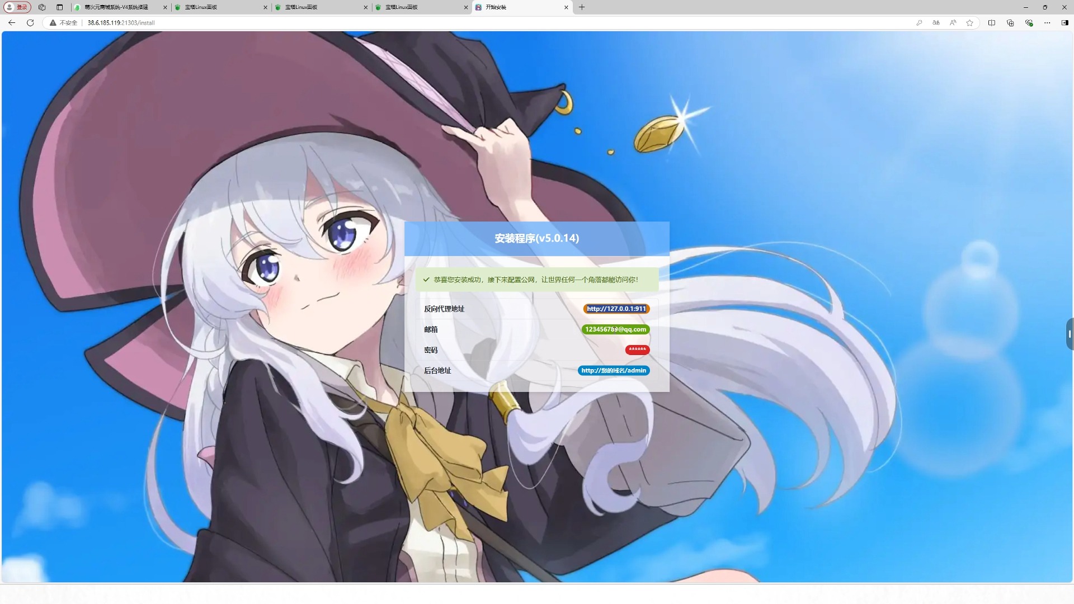The width and height of the screenshot is (1074, 604).
Task: Open the admin backend address link
Action: tap(614, 371)
